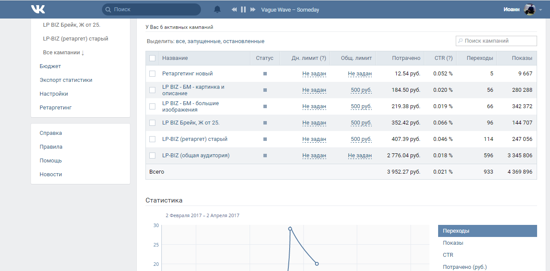
Task: Click status square of LP-BIZ (общая аудитория)
Action: 265,156
